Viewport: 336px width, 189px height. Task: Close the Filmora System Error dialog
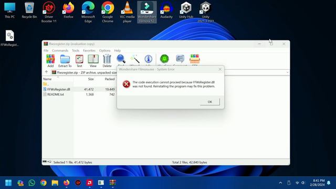coord(220,69)
